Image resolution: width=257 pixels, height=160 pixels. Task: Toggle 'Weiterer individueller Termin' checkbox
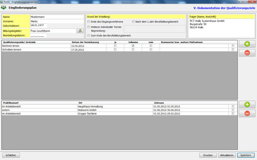[89, 27]
